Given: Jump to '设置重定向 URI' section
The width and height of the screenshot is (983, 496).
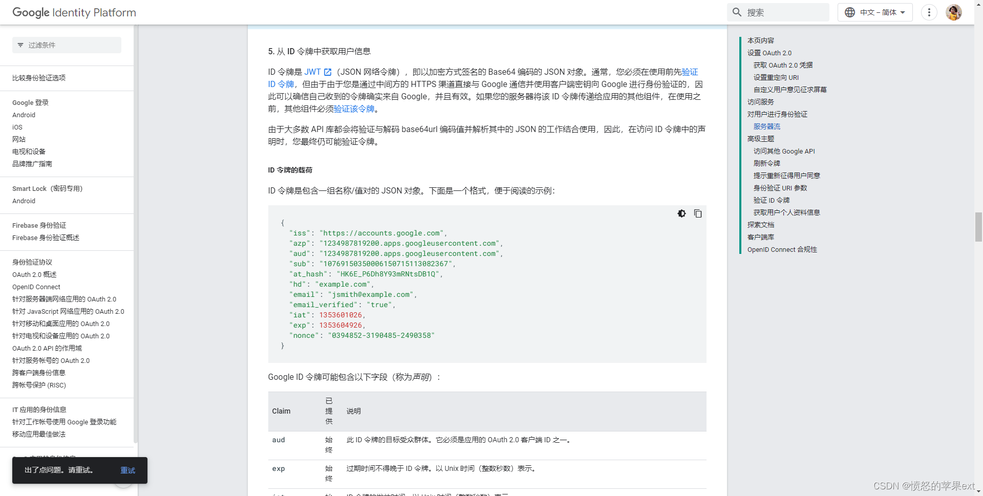Looking at the screenshot, I should [776, 78].
